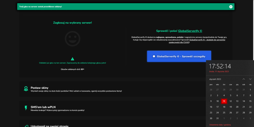Screen dimensions: 254x127
Task: Select January 16 in calendar
Action: pos(211,107)
